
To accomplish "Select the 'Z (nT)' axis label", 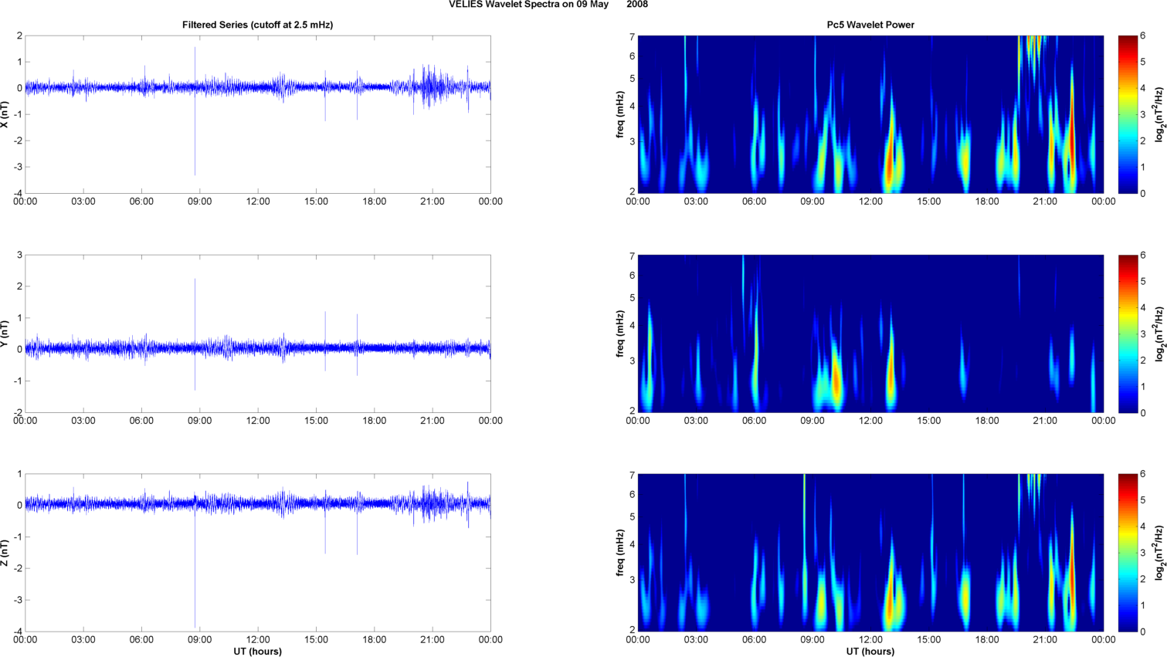I will pos(5,553).
